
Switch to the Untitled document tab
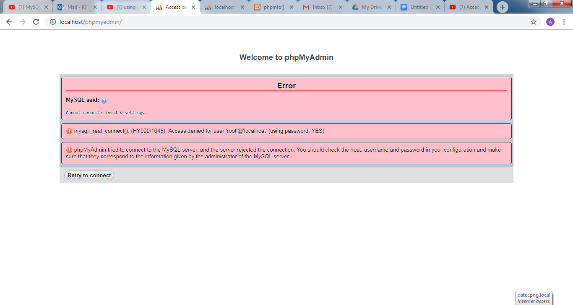pos(420,7)
